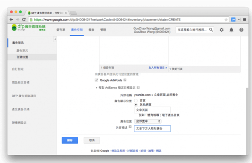Open DFP 廣告排除項目 in the sidebar
The image size is (252, 163).
(24, 96)
